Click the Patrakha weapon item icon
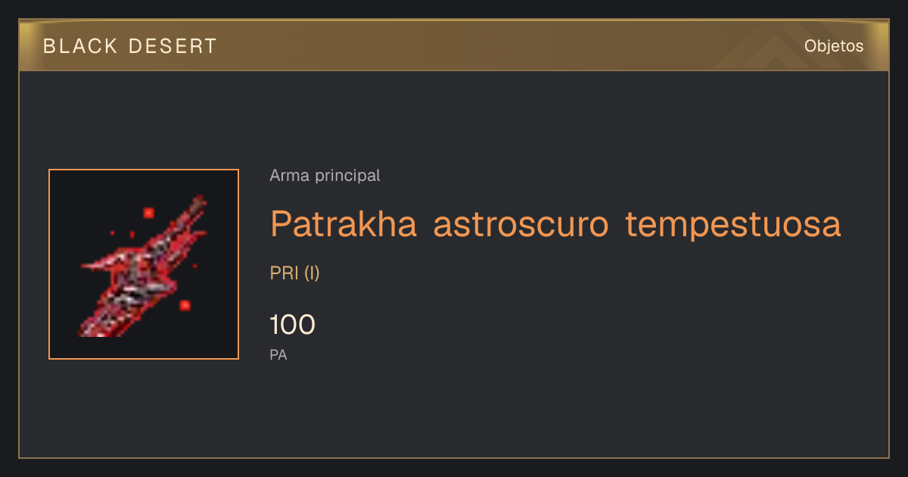This screenshot has width=908, height=477. coord(144,264)
